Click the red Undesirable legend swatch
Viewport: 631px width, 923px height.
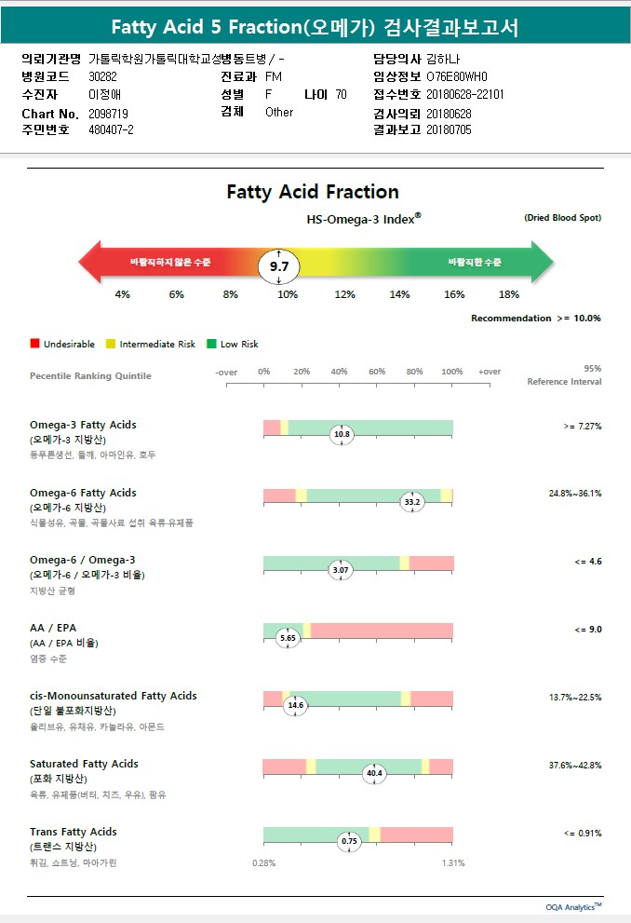pos(35,345)
